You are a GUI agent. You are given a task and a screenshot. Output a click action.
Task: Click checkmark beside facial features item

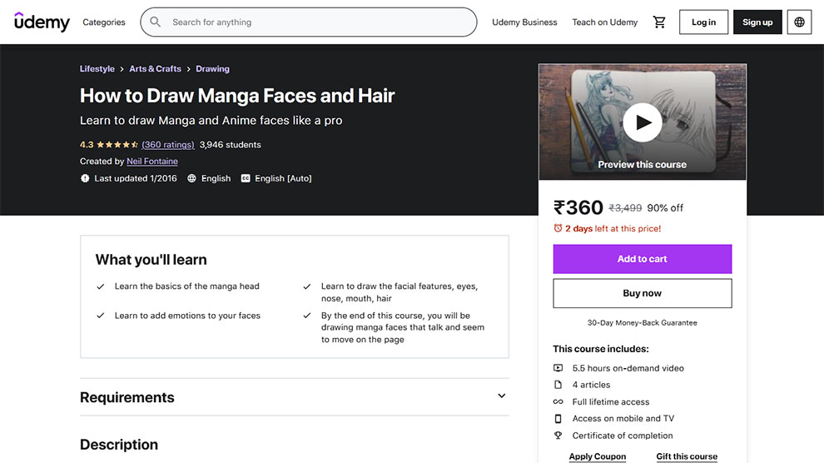click(x=307, y=286)
